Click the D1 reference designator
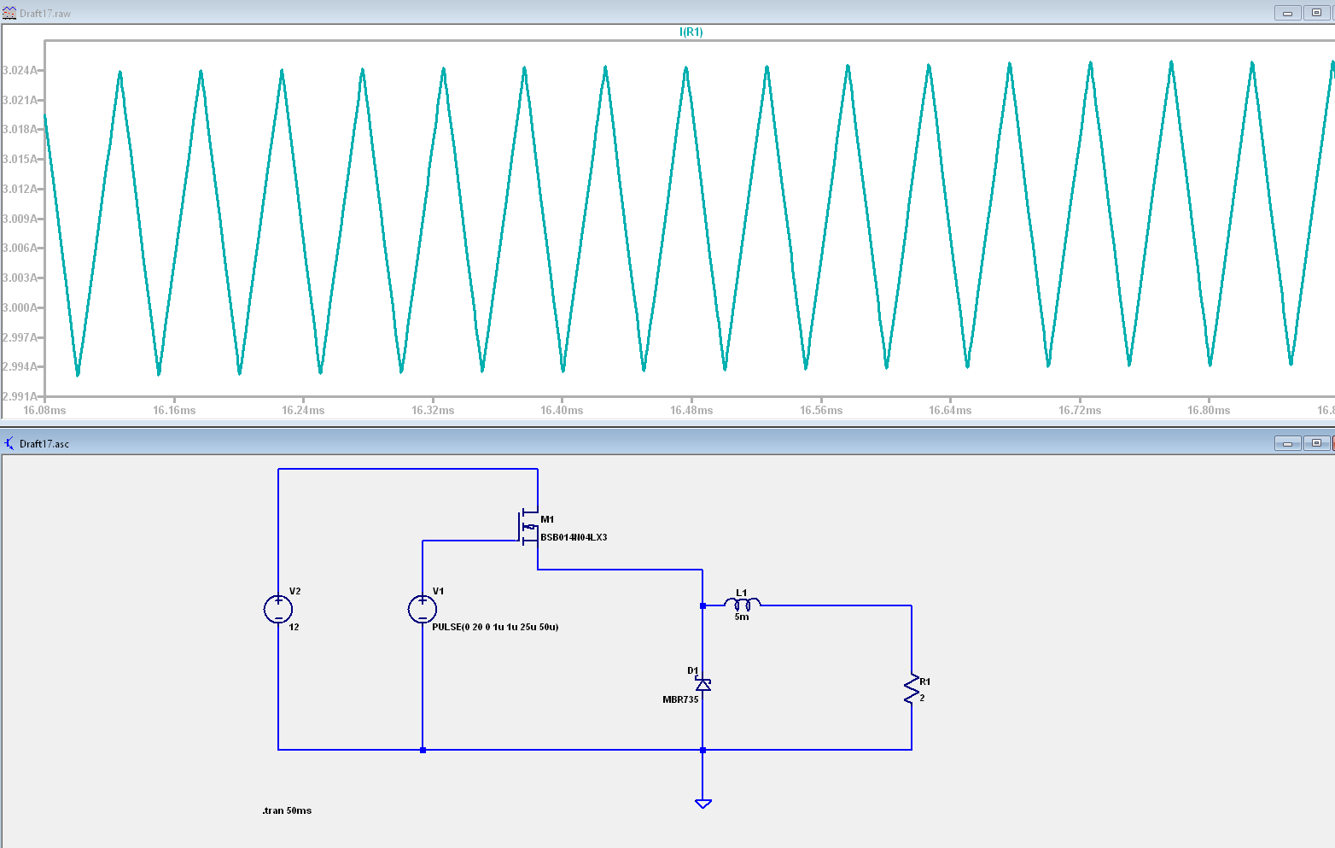 coord(693,670)
